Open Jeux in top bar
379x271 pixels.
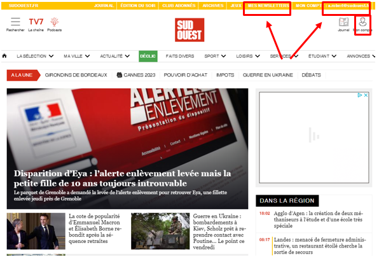coord(236,6)
